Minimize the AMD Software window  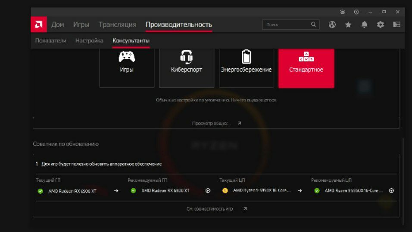(x=370, y=12)
